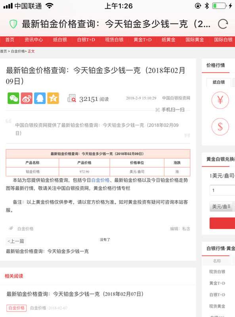Click the <上一篇 previous article button
This screenshot has width=235, height=317.
[x=16, y=241]
